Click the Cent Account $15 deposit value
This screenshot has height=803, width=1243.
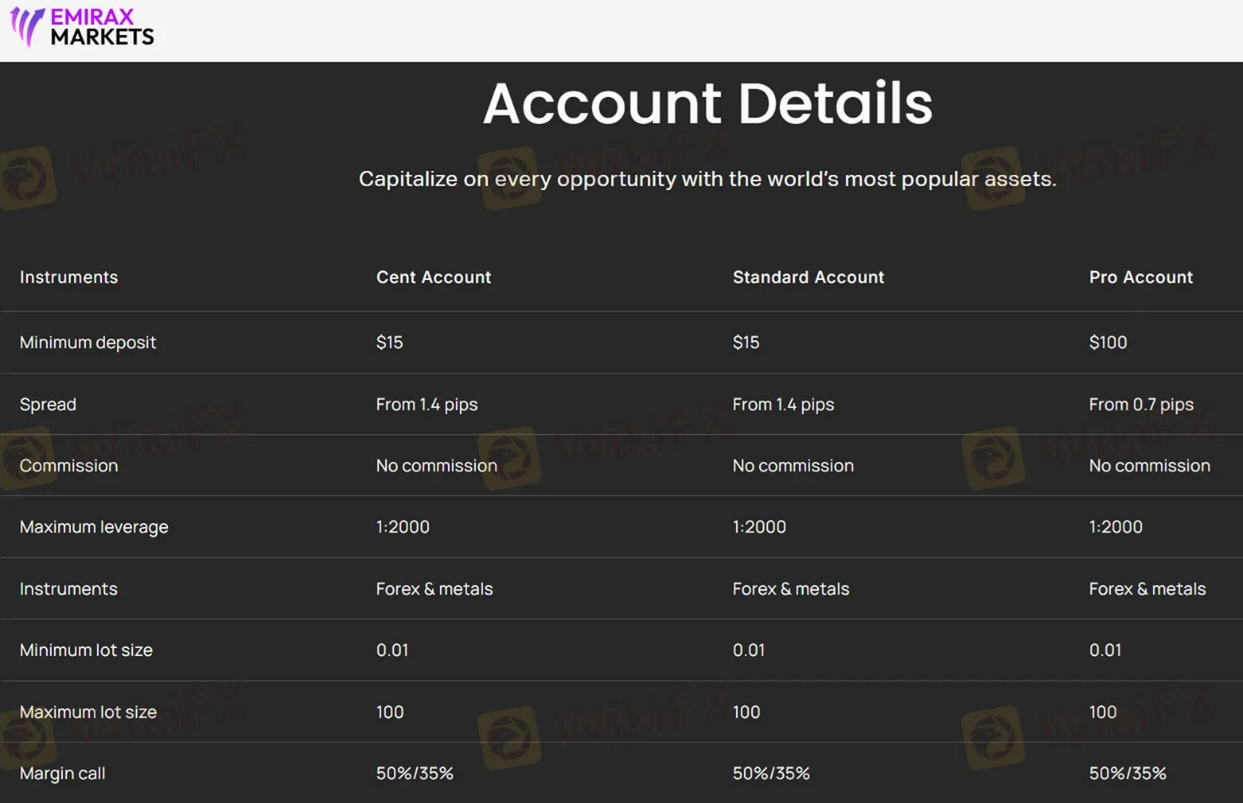click(x=389, y=343)
